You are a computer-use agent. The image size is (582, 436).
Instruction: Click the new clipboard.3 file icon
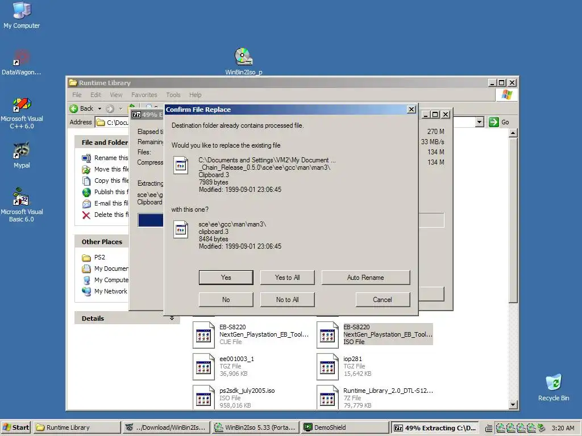point(181,229)
